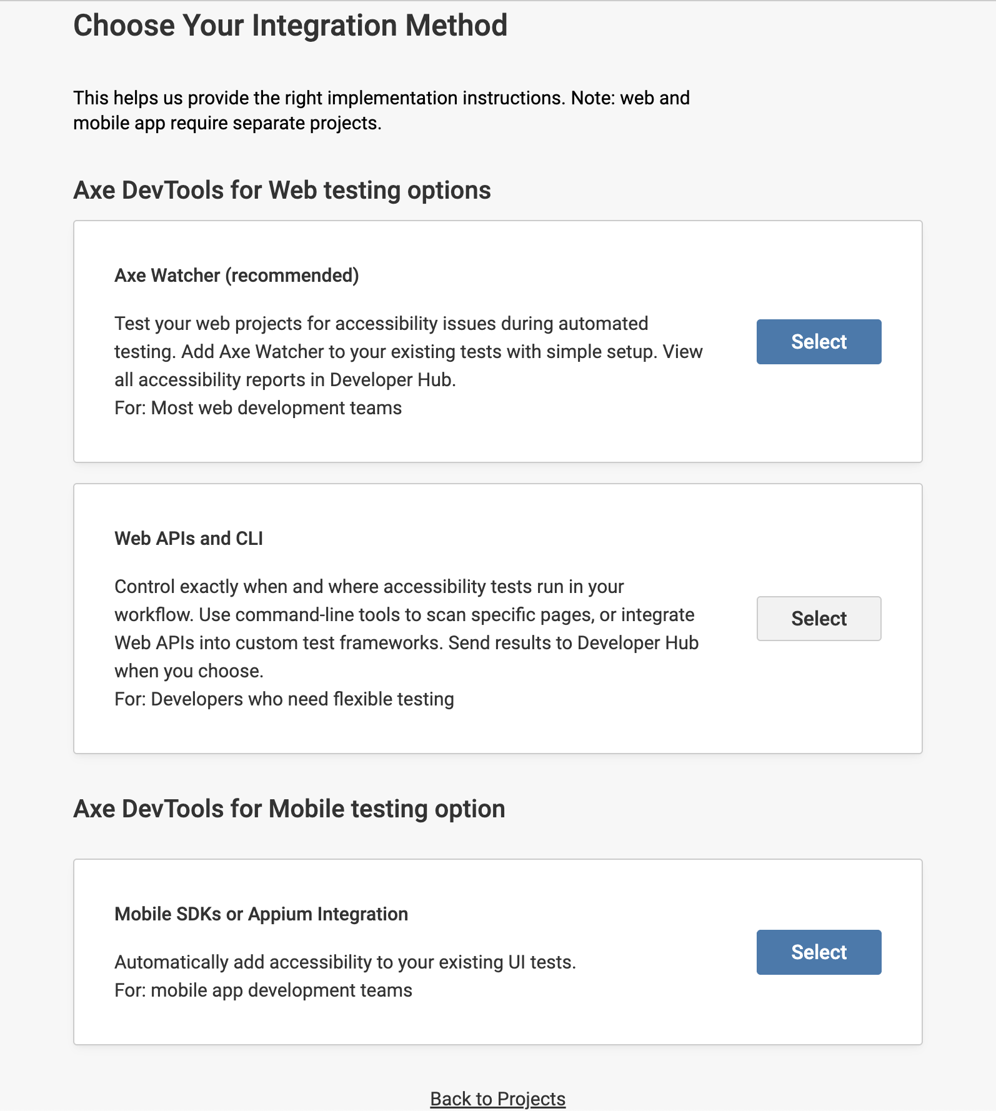Click the "Test your web projects" description sentence
The width and height of the screenshot is (996, 1111).
coord(381,324)
